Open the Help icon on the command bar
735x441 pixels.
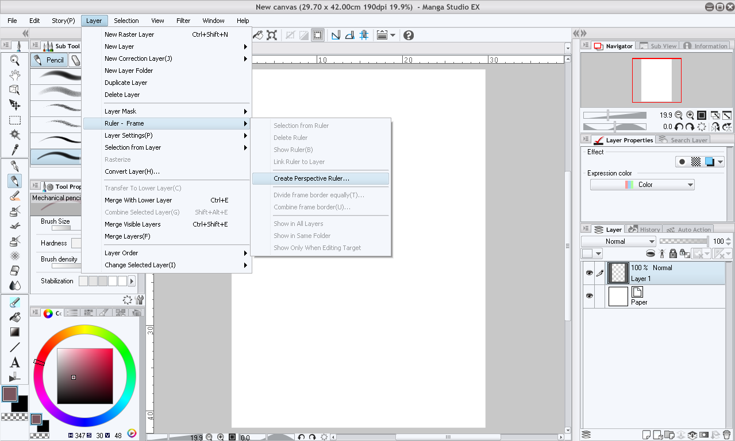(x=407, y=35)
